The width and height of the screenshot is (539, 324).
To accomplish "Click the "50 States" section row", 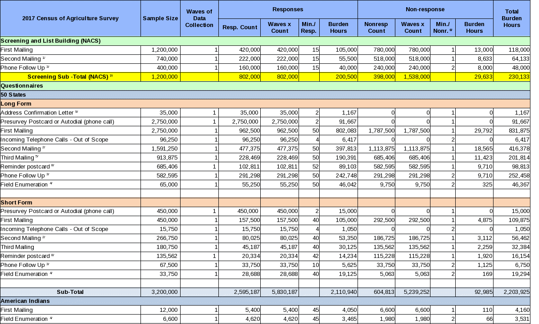I will [x=14, y=95].
